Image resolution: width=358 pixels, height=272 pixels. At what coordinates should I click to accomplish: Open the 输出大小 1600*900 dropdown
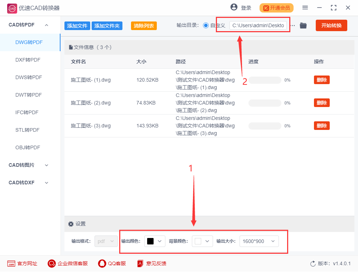tap(259, 241)
